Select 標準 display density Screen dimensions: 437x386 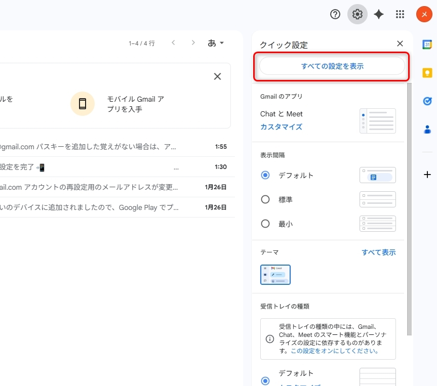point(265,199)
